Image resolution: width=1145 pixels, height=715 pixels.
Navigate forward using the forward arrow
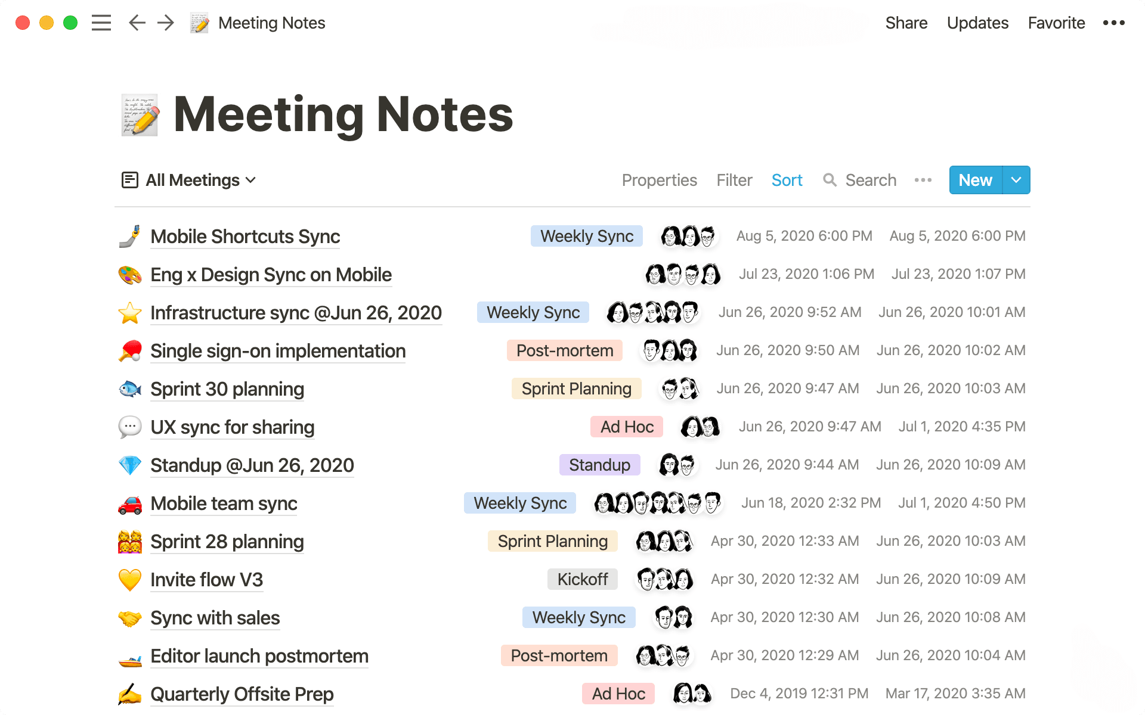[165, 23]
